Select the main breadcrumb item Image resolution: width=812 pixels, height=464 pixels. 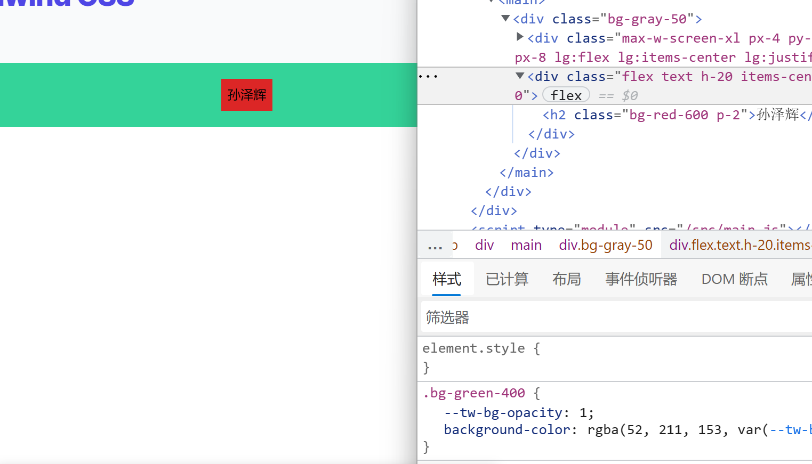tap(526, 245)
